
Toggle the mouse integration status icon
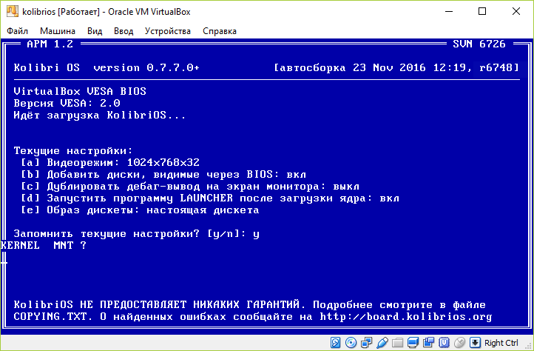[459, 343]
